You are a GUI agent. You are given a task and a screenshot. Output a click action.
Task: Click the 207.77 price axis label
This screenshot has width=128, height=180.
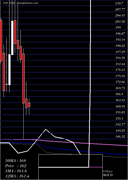point(120,10)
